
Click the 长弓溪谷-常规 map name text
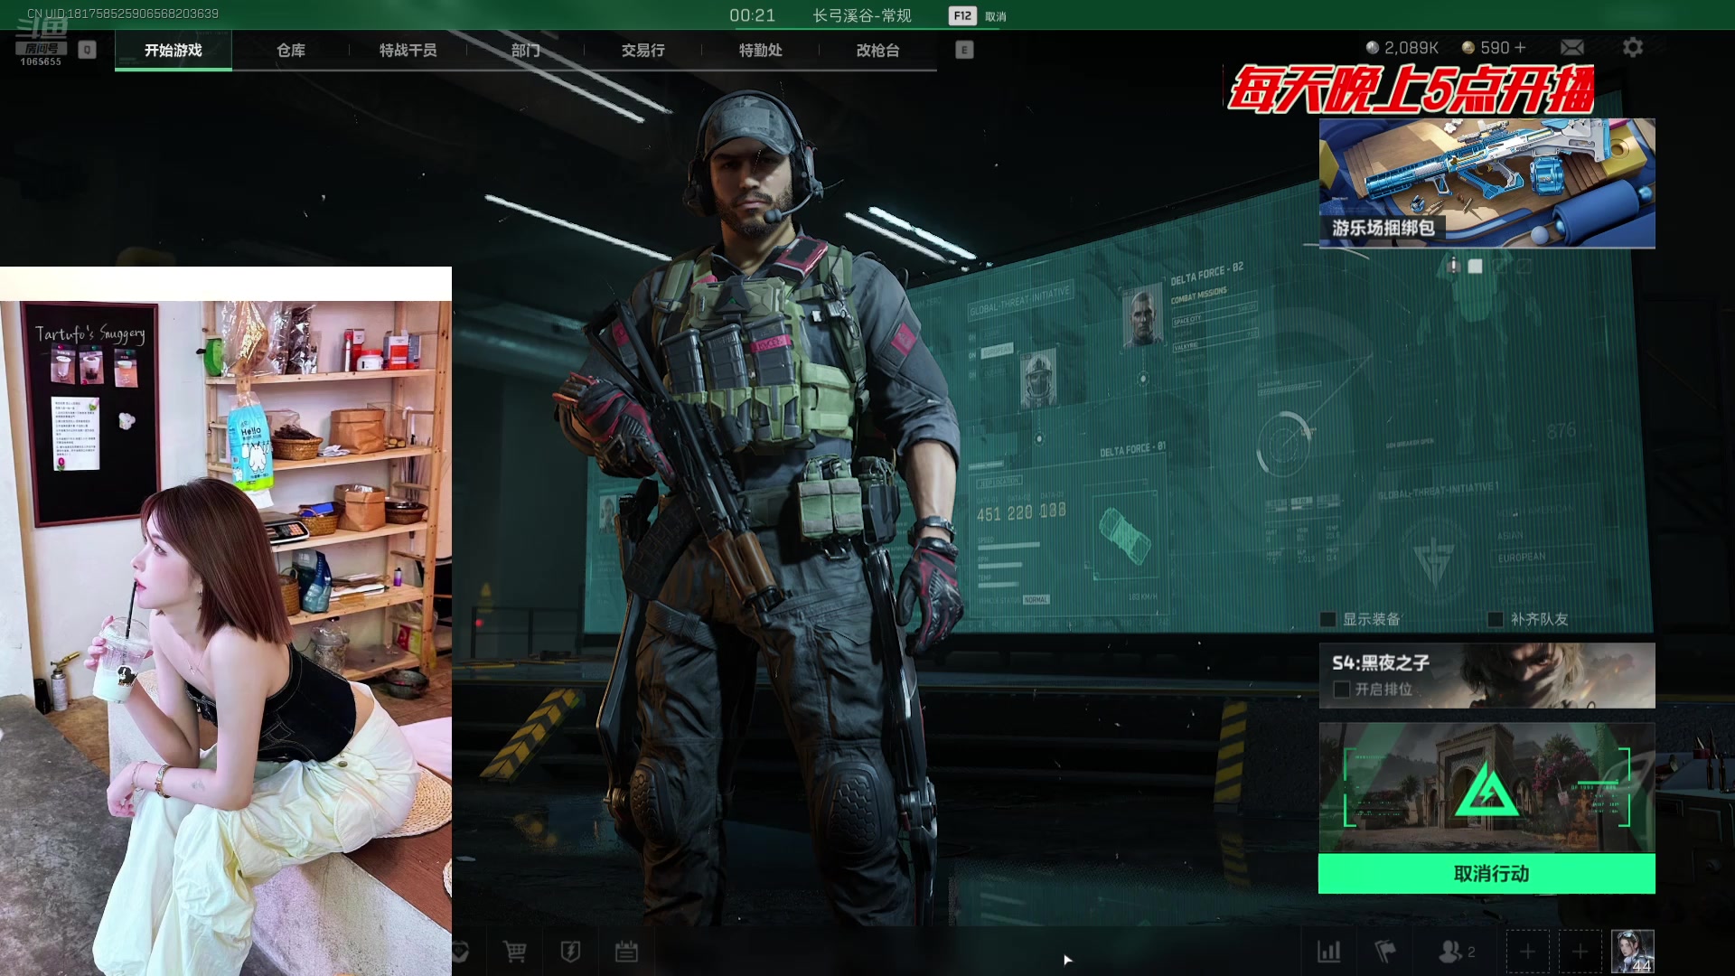pyautogui.click(x=861, y=15)
